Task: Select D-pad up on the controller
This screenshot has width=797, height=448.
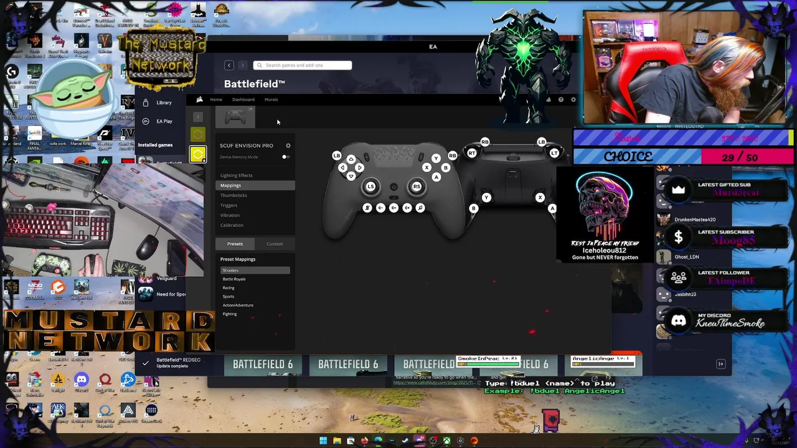Action: tap(351, 159)
